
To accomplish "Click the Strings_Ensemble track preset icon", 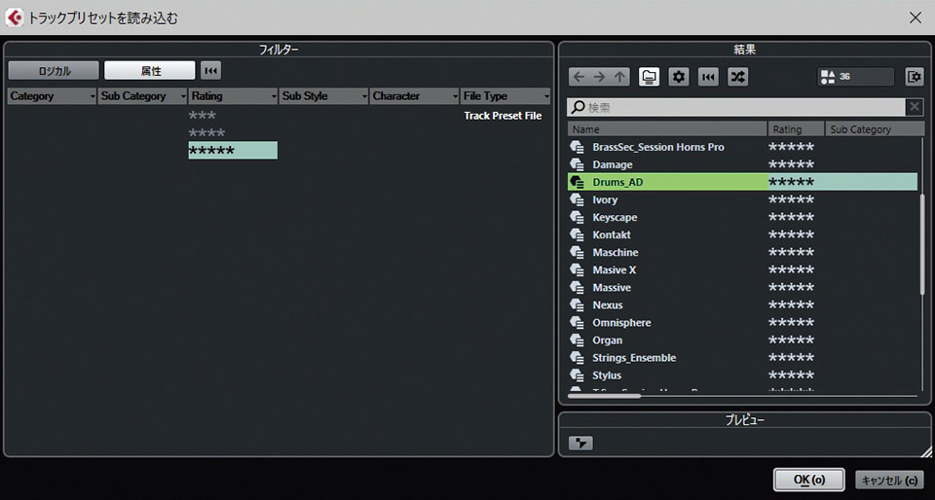I will click(577, 358).
